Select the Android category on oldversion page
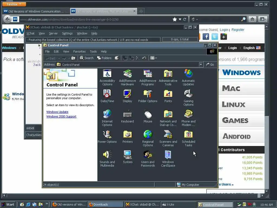Screen dimensions: 277x208 point(242,136)
